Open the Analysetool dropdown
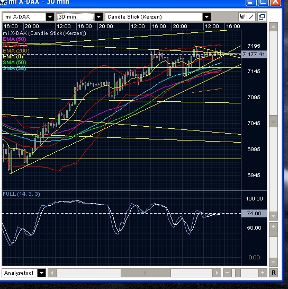This screenshot has height=289, width=288. point(42,273)
